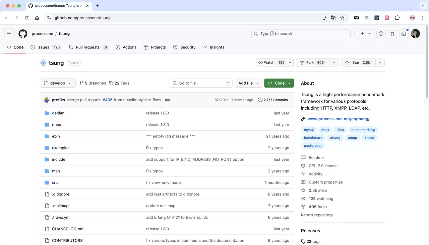Open the man folder
The image size is (429, 245).
pos(56,171)
